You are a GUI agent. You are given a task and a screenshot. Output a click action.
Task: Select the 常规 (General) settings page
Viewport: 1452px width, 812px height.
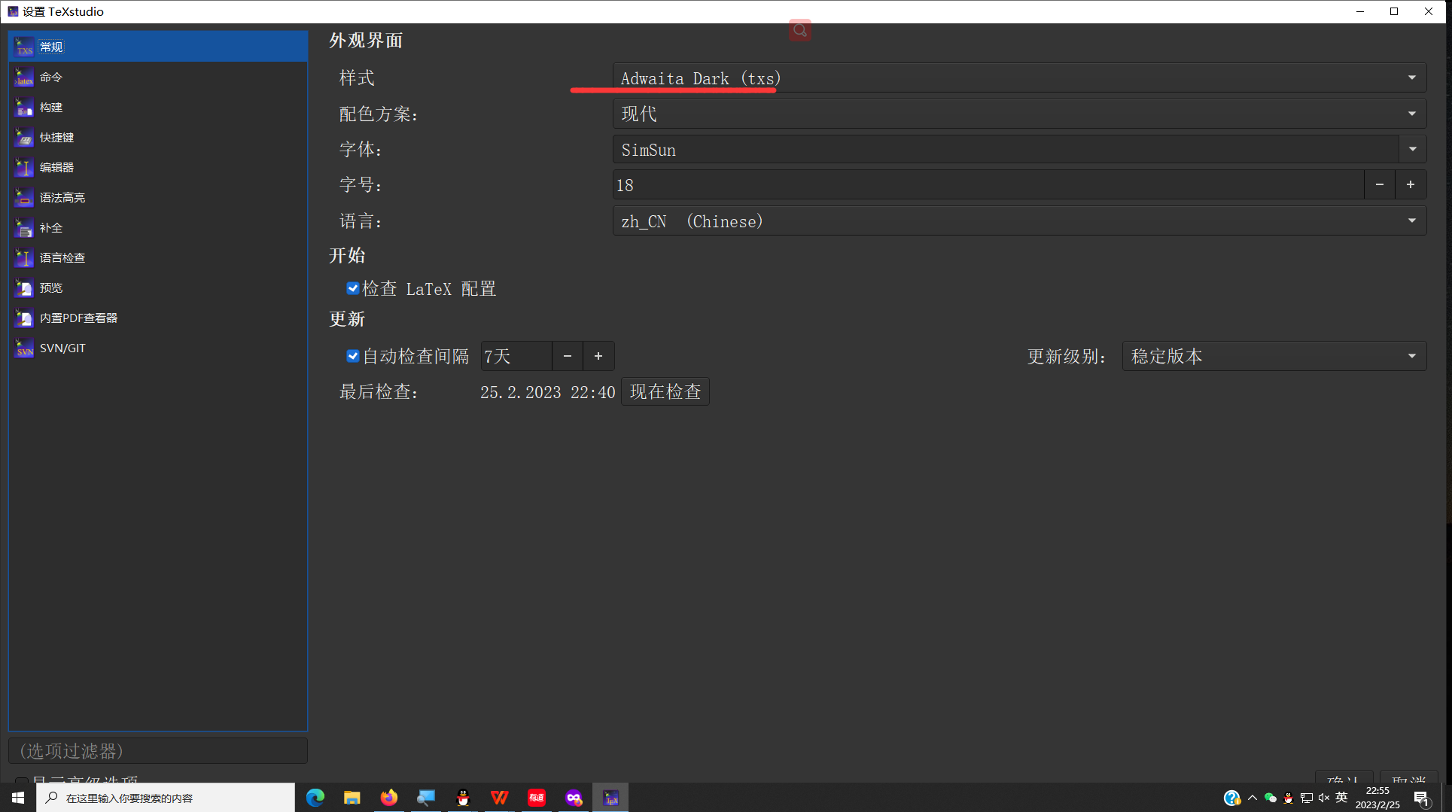click(158, 47)
